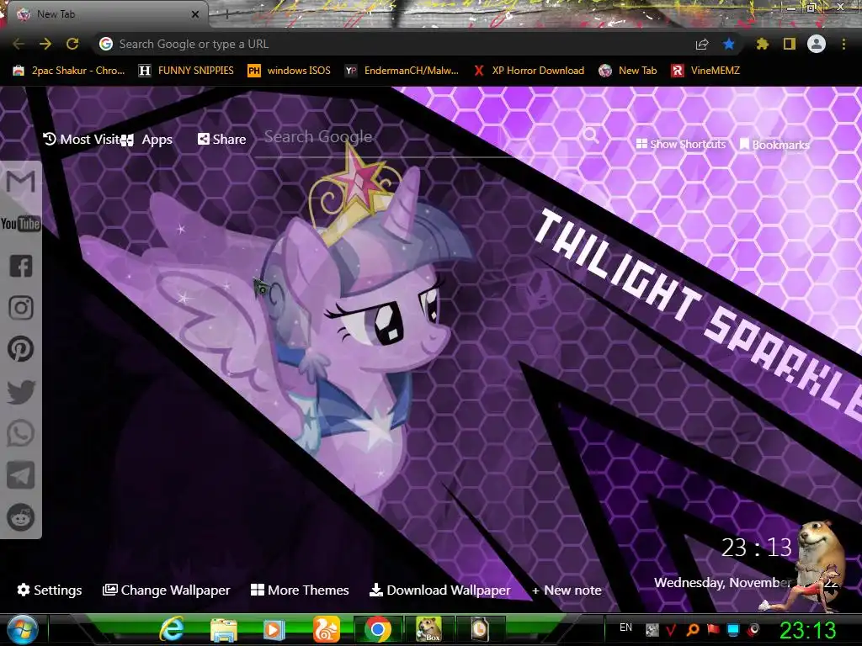Open the Windows Start orb

coord(22,629)
